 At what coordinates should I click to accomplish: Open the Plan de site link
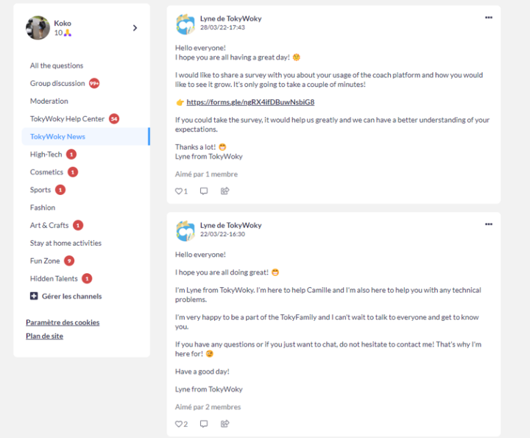[x=44, y=336]
